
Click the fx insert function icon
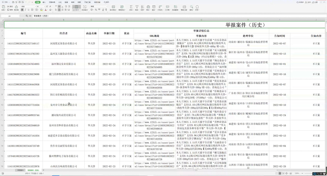(x=30, y=16)
